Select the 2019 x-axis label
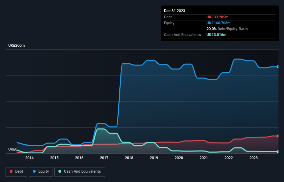Screen dimensions: 284x182 coord(154,158)
